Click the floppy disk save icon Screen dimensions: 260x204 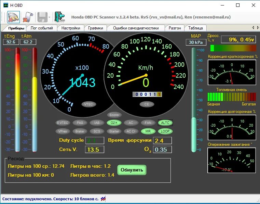click(x=42, y=17)
